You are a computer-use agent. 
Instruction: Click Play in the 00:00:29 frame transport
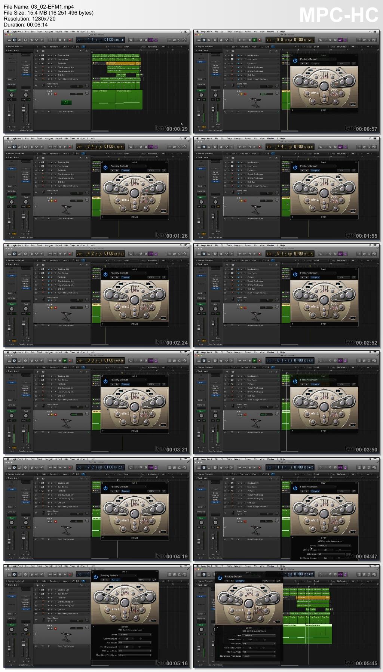(65, 40)
